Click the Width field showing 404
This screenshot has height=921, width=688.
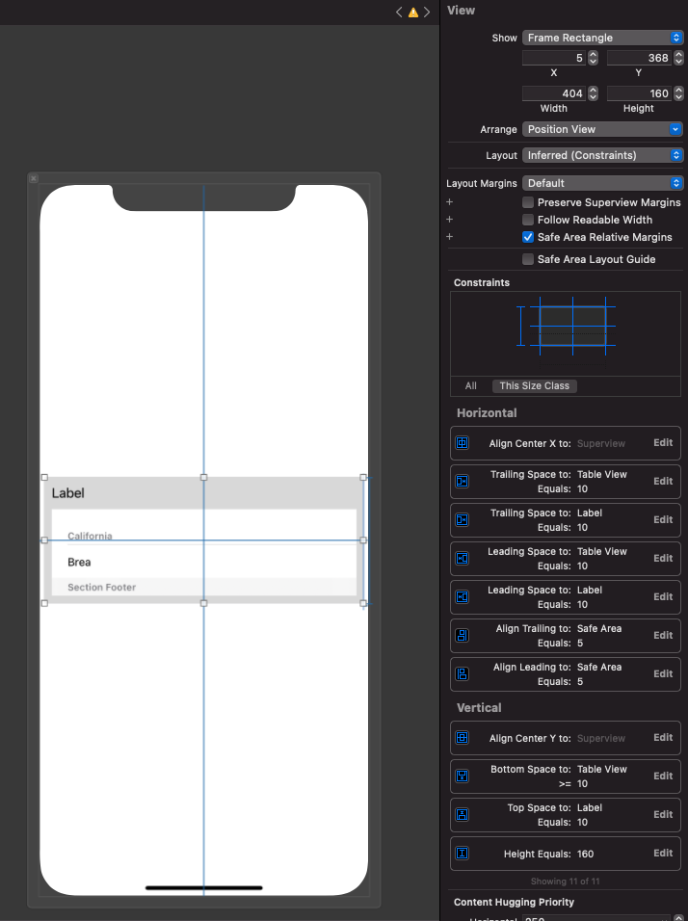pos(554,93)
